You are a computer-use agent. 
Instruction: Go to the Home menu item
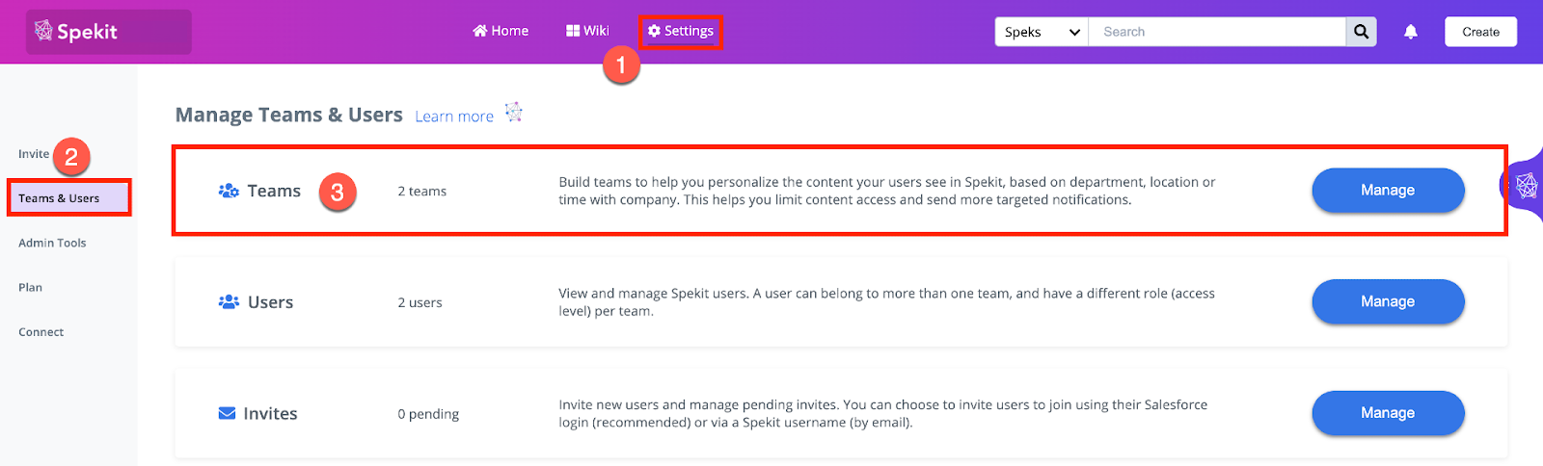(x=501, y=31)
